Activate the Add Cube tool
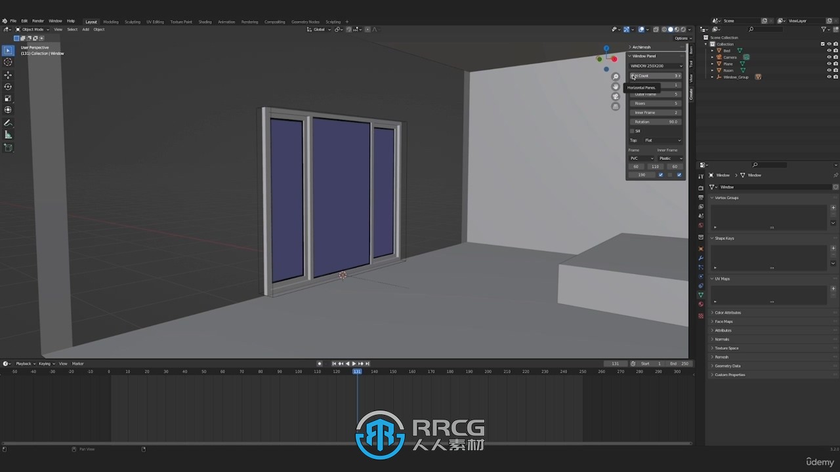 (x=8, y=148)
